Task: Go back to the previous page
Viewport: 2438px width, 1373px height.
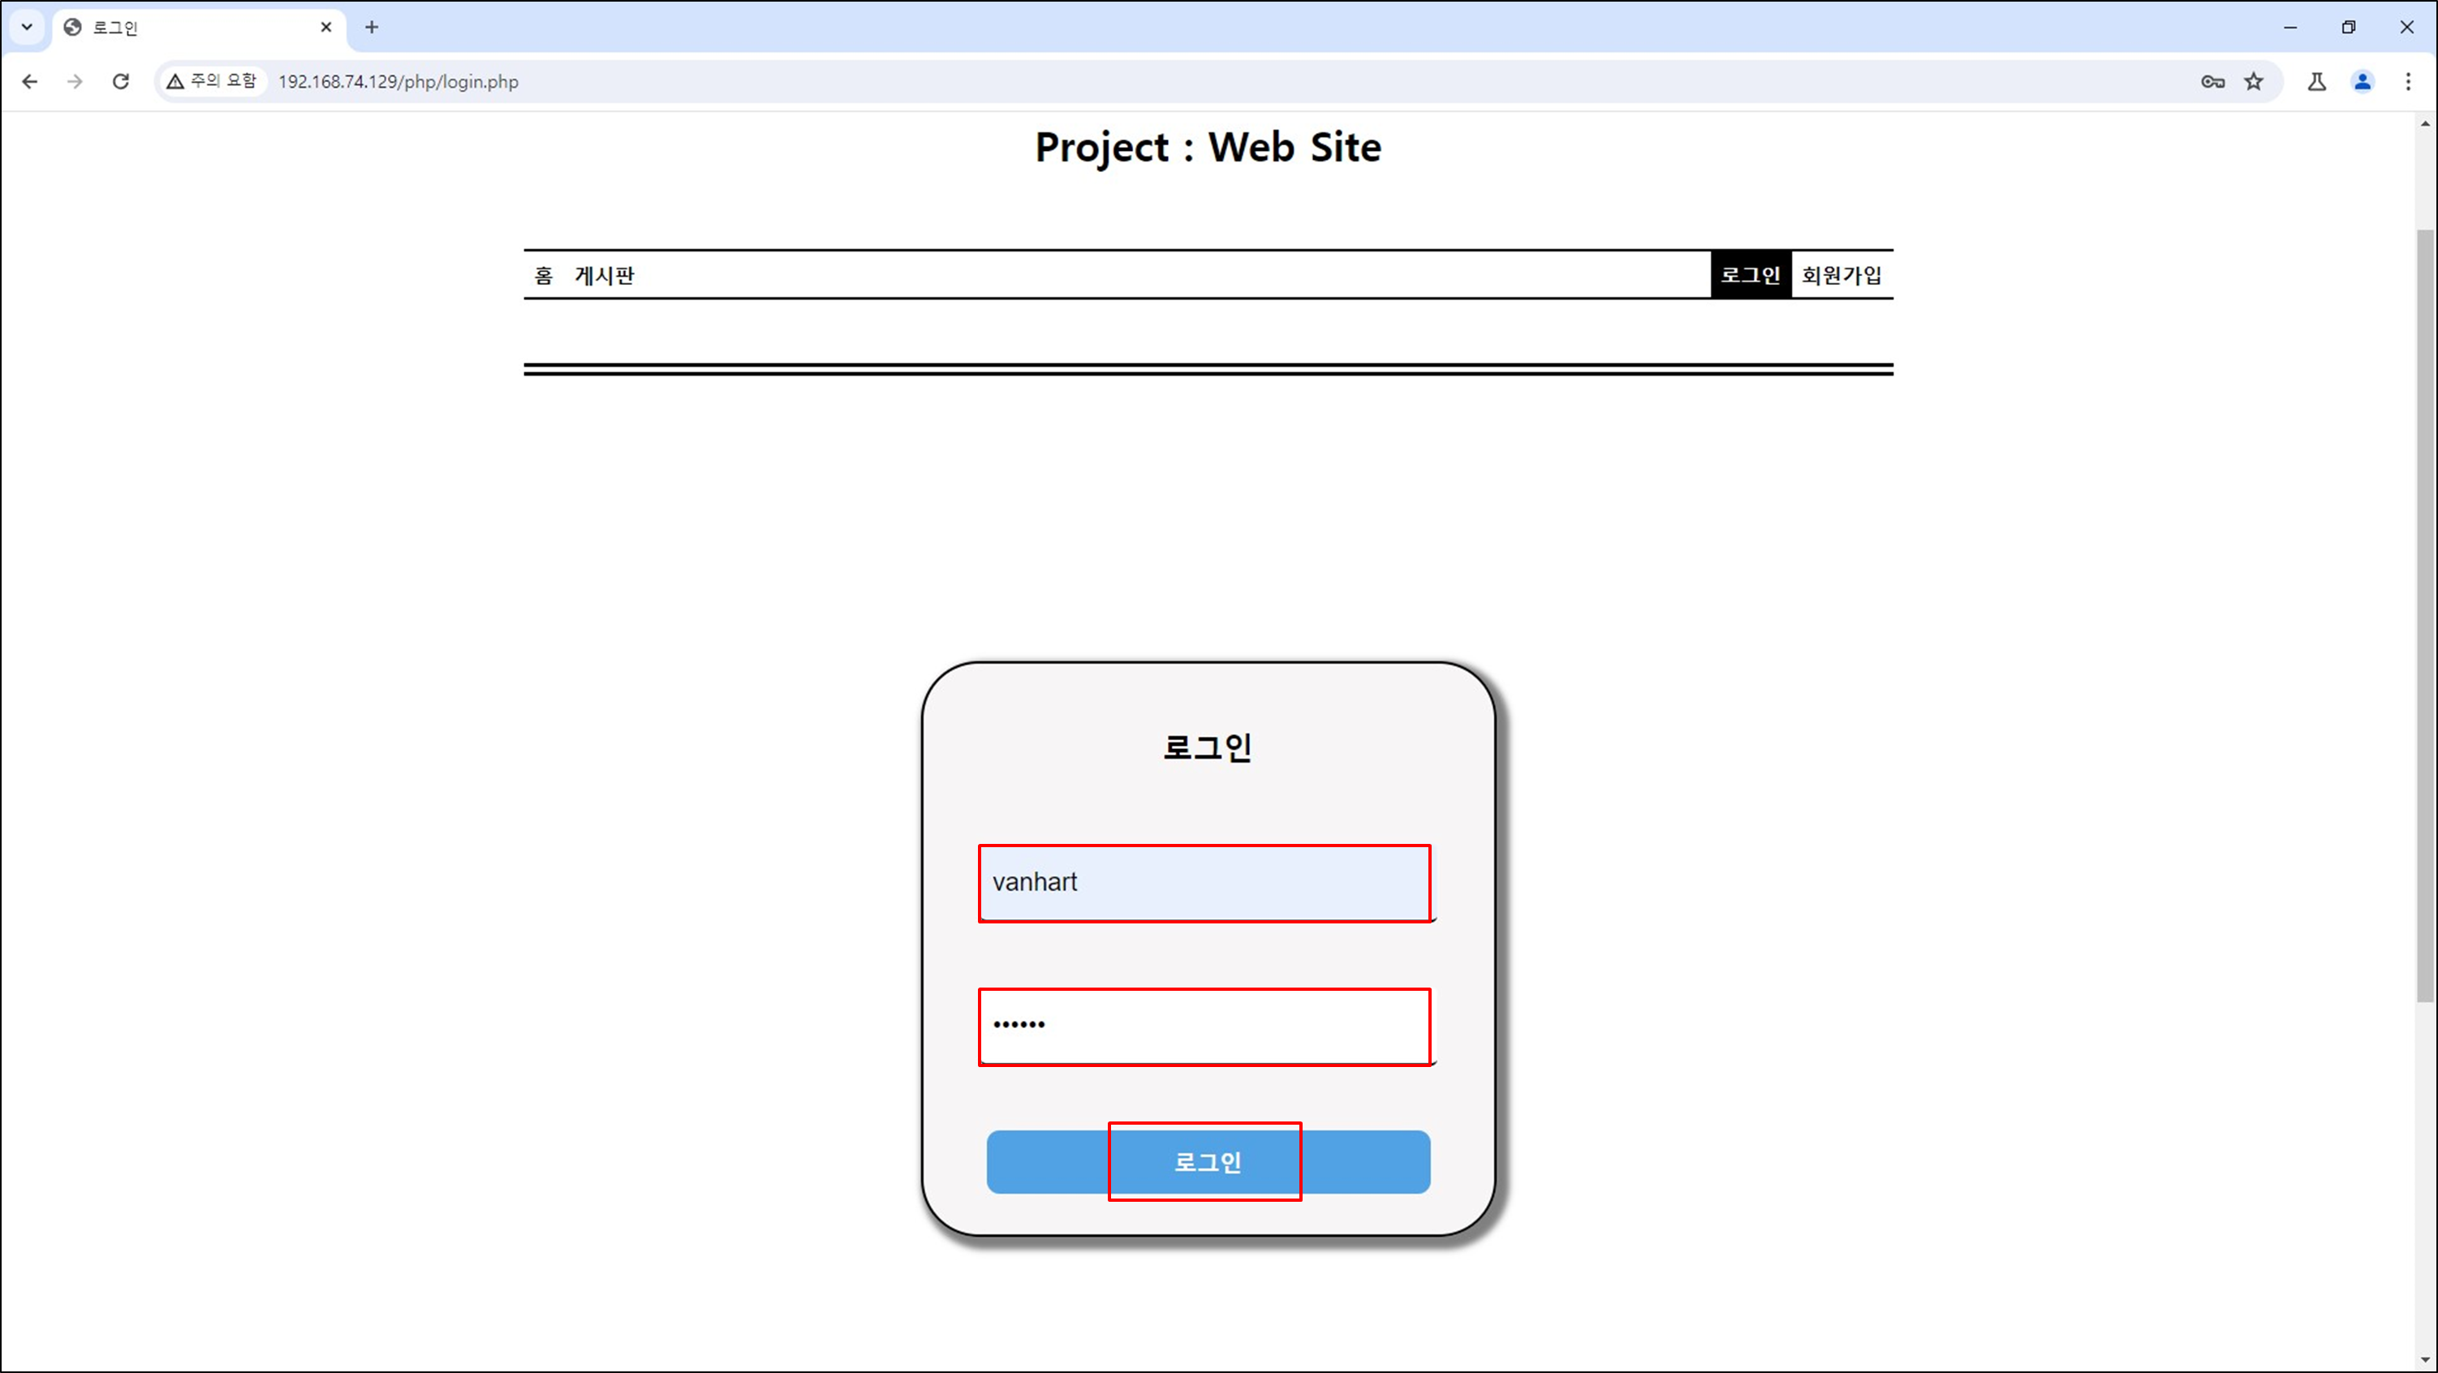Action: pyautogui.click(x=29, y=81)
